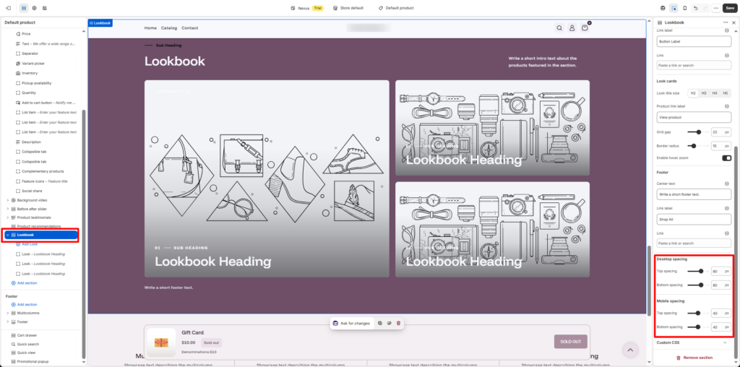Click the storefront account icon
740x367 pixels.
tap(572, 28)
